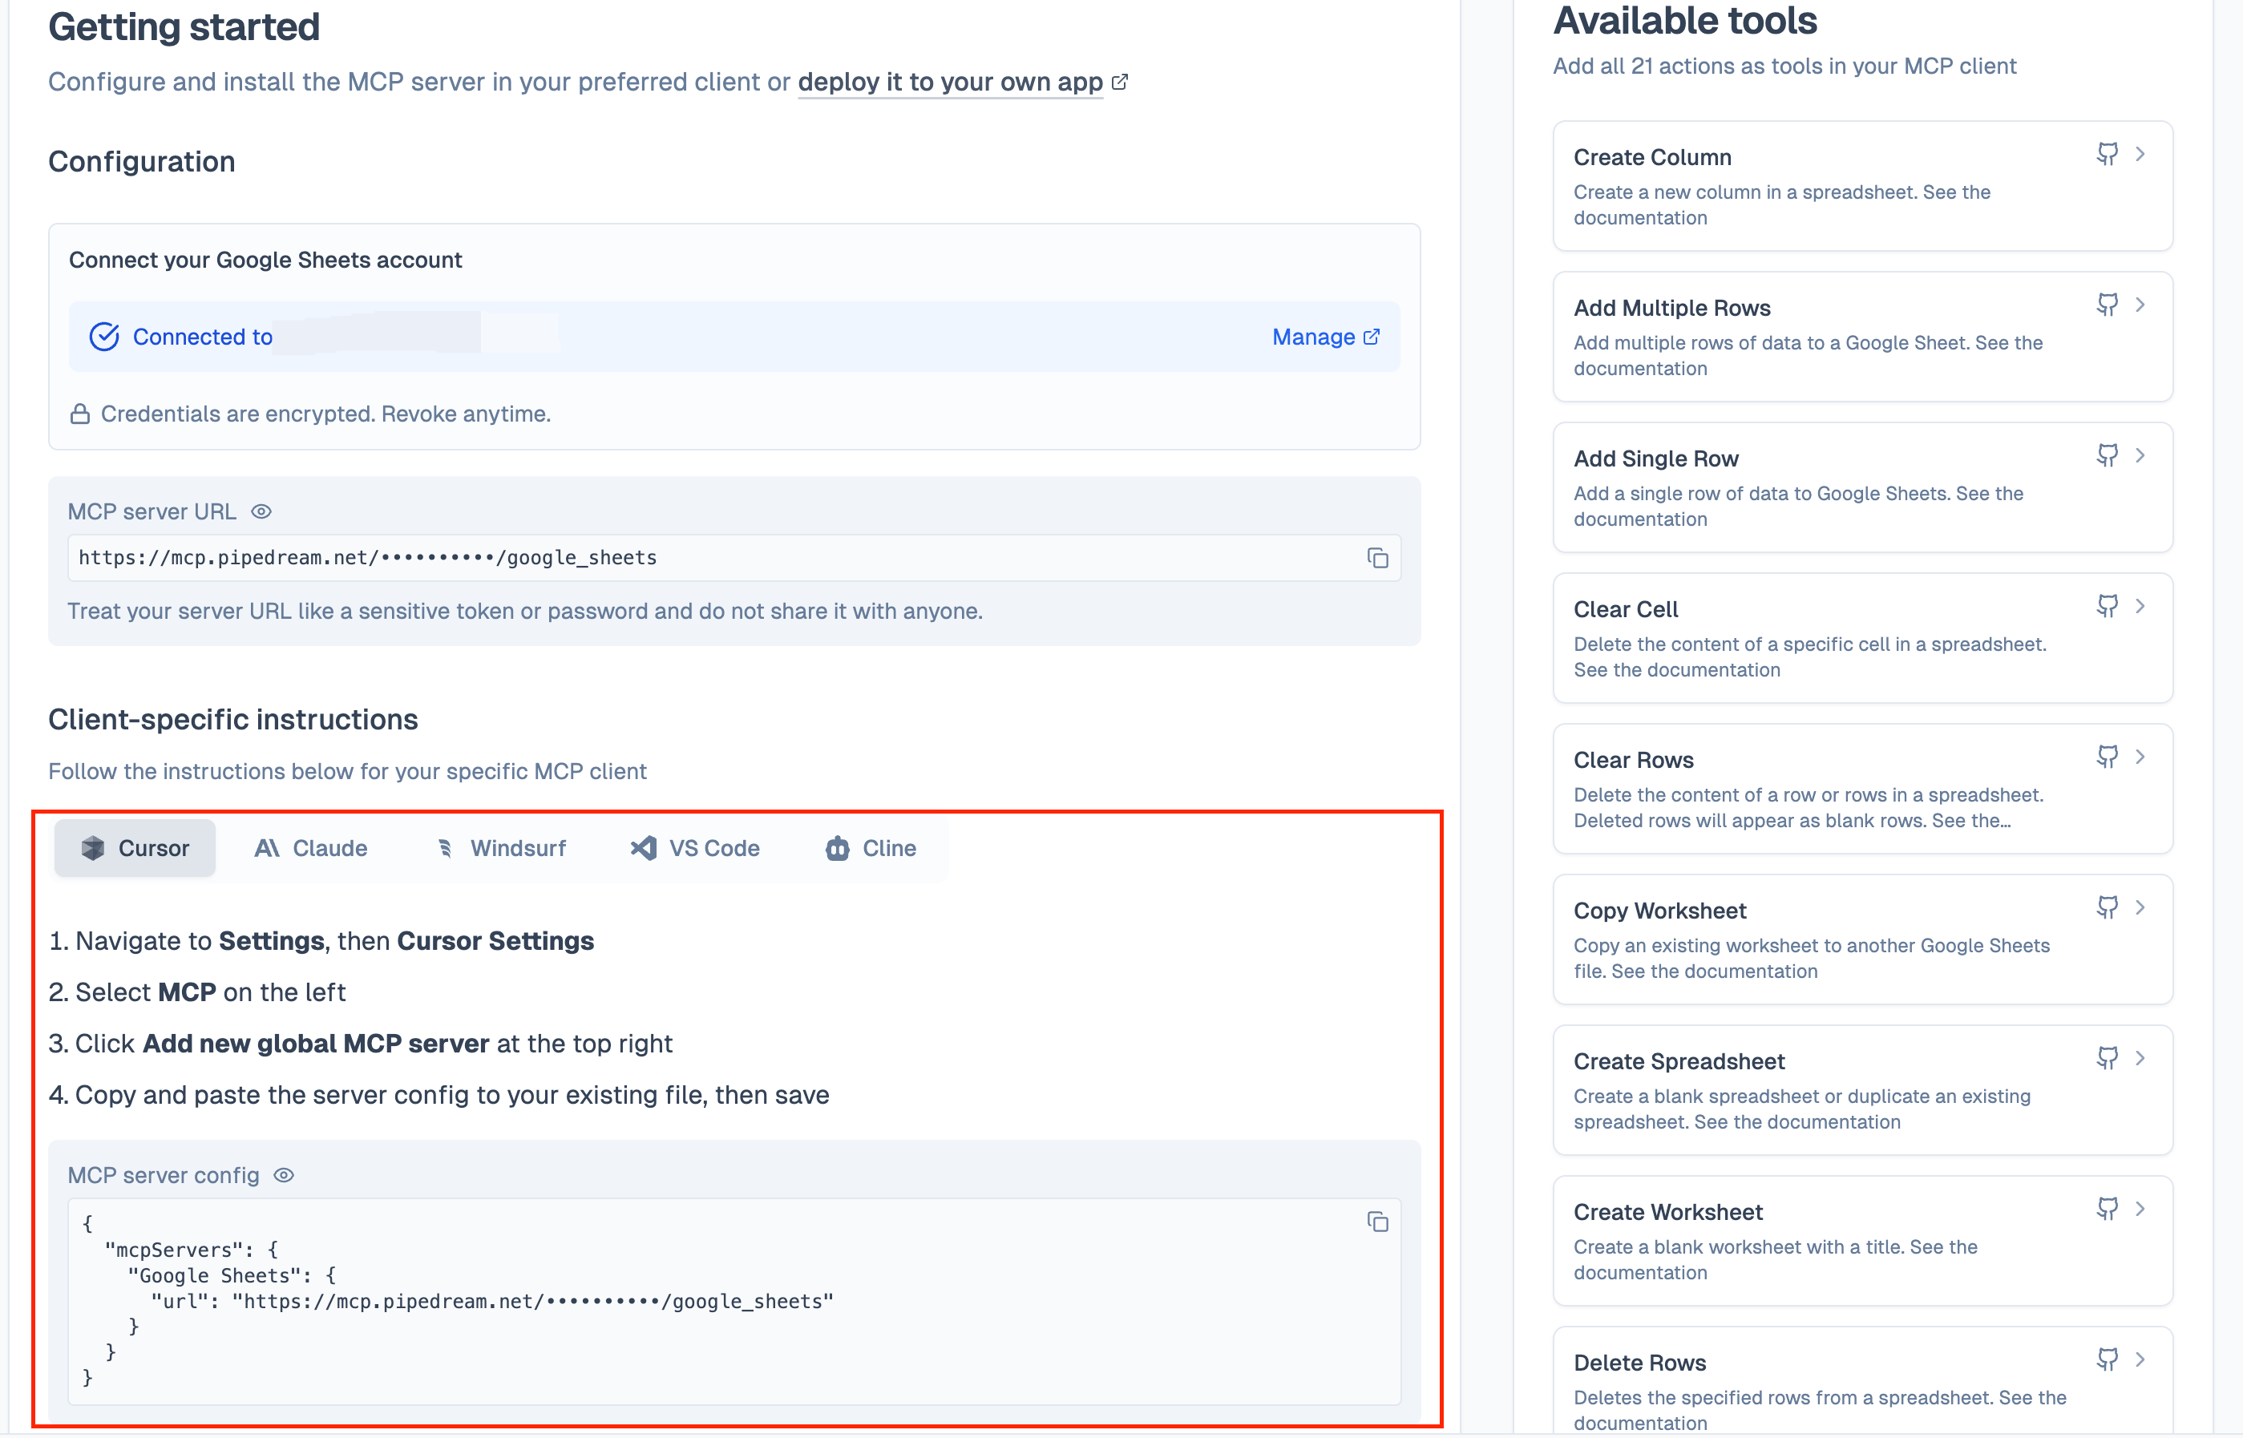Expand the Add Multiple Rows tool
Screen dimensions: 2243x1438
[2140, 305]
